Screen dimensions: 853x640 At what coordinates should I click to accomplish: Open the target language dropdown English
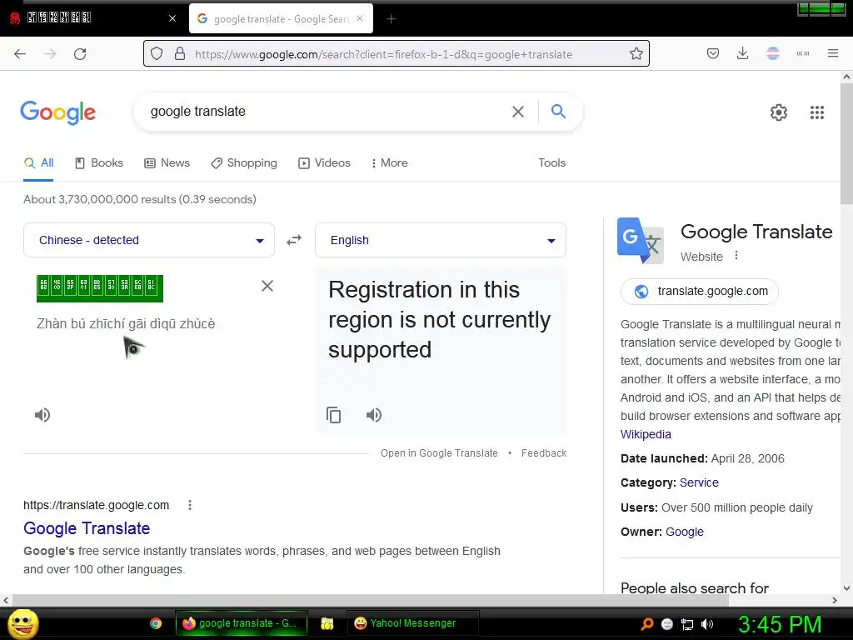pyautogui.click(x=441, y=240)
